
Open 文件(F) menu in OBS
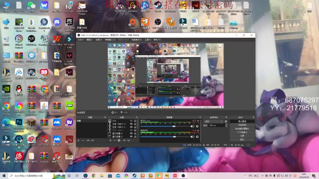point(81,40)
